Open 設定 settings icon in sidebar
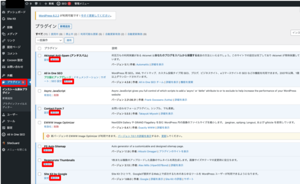Image resolution: width=300 pixels, height=184 pixels. point(3,128)
